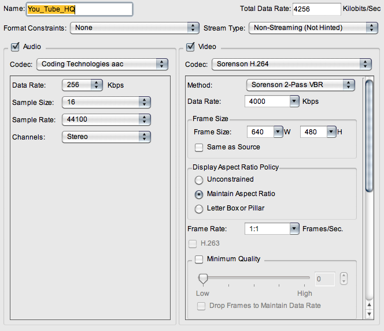Open the audio Codec dropdown
Screen dimensions: 384x331
pos(102,64)
